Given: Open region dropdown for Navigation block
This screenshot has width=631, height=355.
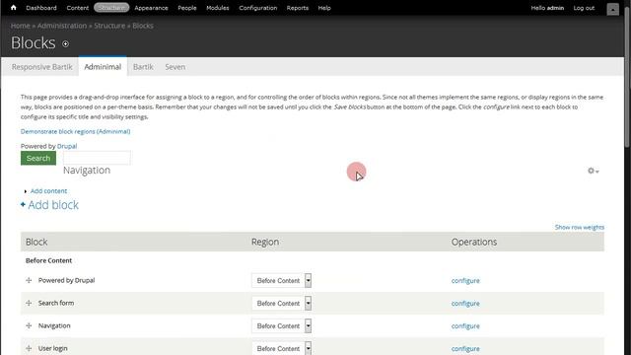Looking at the screenshot, I should [281, 325].
